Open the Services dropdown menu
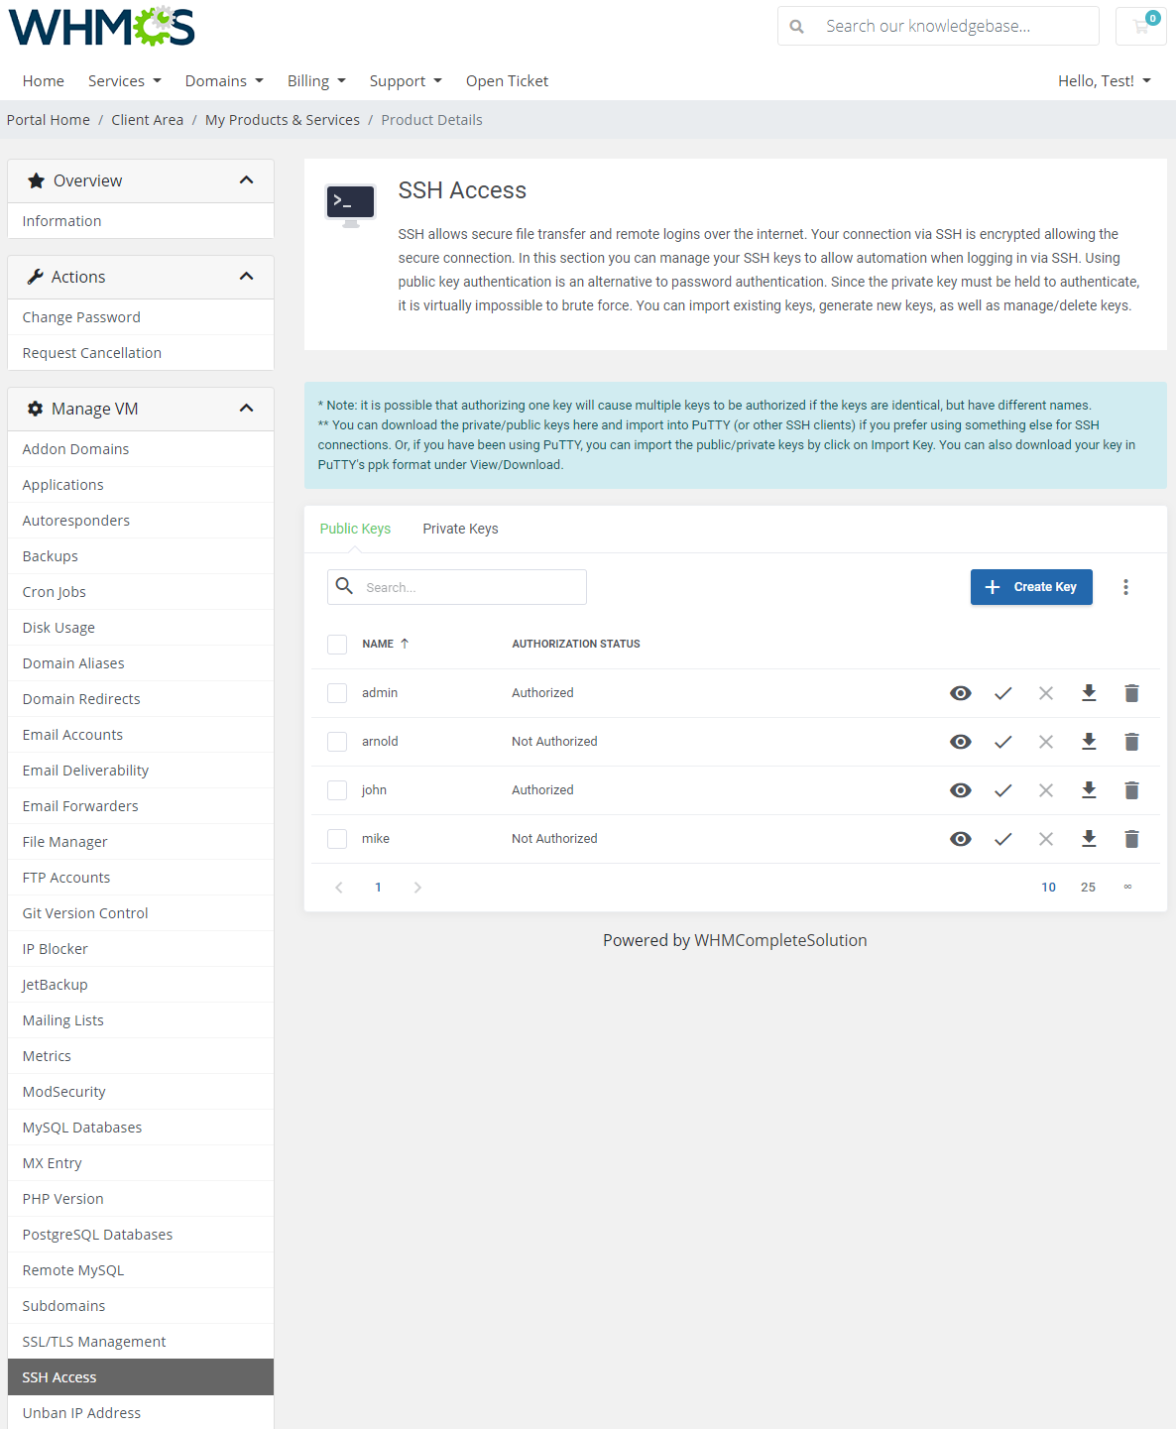Screen dimensions: 1176x1429 [x=124, y=80]
